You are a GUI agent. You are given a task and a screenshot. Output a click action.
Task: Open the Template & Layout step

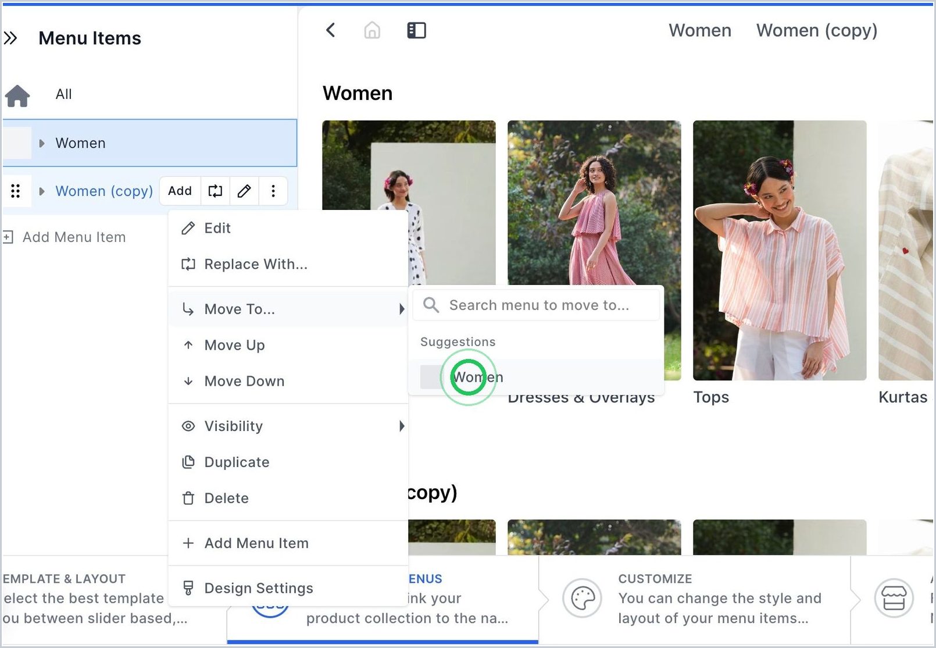[x=84, y=599]
